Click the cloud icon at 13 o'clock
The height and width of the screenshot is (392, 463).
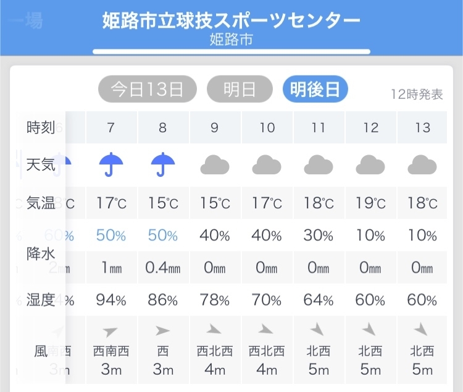point(422,164)
